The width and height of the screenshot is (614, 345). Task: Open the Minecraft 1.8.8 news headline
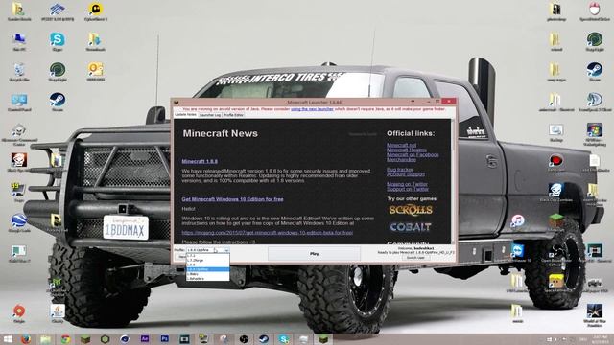point(200,161)
